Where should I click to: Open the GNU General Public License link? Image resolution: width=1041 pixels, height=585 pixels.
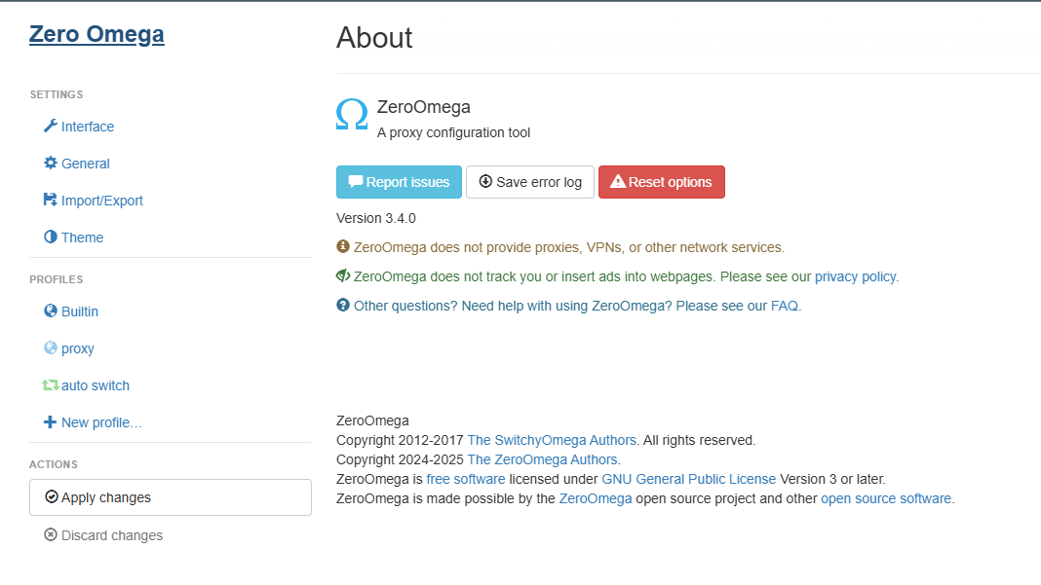click(x=688, y=479)
